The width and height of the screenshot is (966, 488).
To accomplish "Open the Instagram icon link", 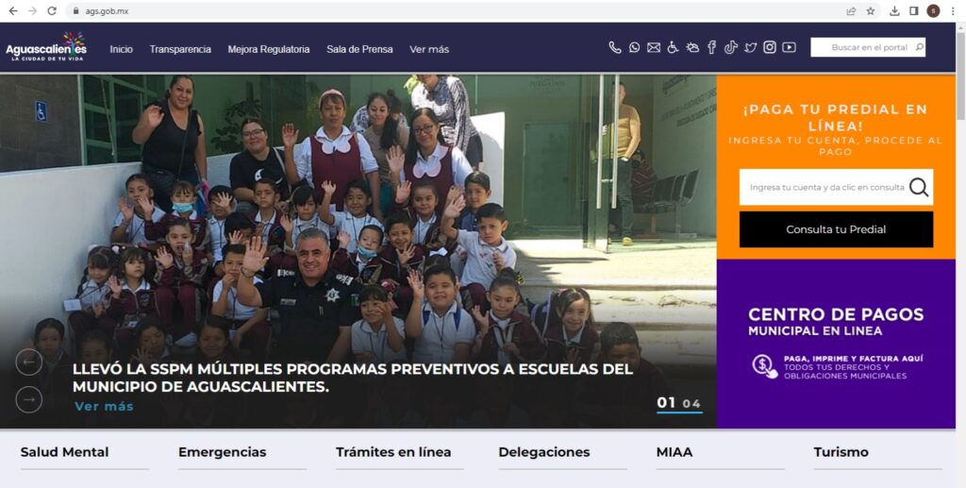I will (x=770, y=47).
